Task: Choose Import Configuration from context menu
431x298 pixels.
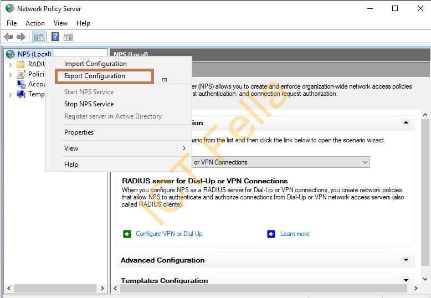Action: click(x=95, y=64)
